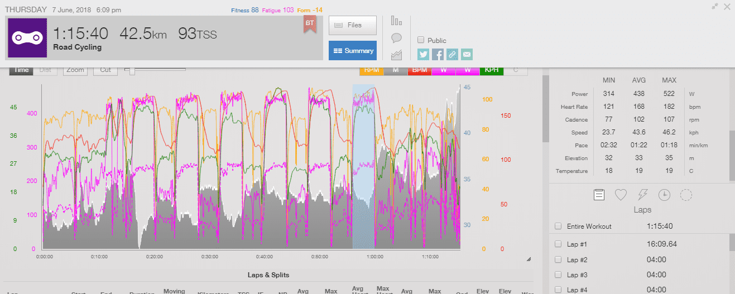Copy the workout link via chain icon

coord(452,54)
